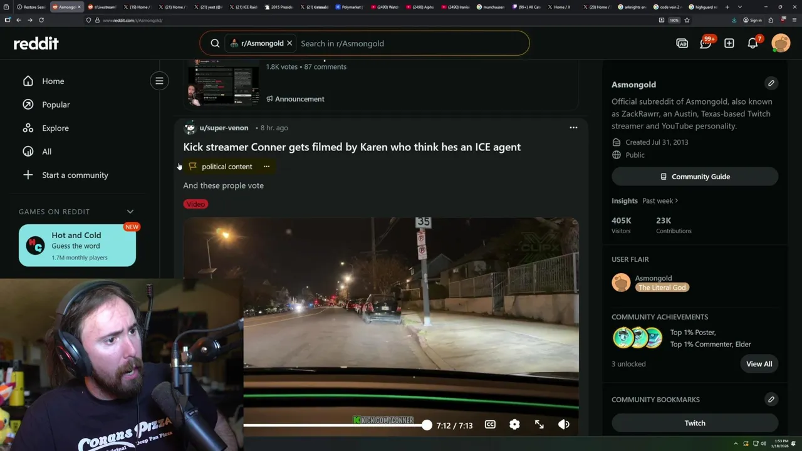Open browser downloads
The height and width of the screenshot is (451, 802).
pos(734,20)
